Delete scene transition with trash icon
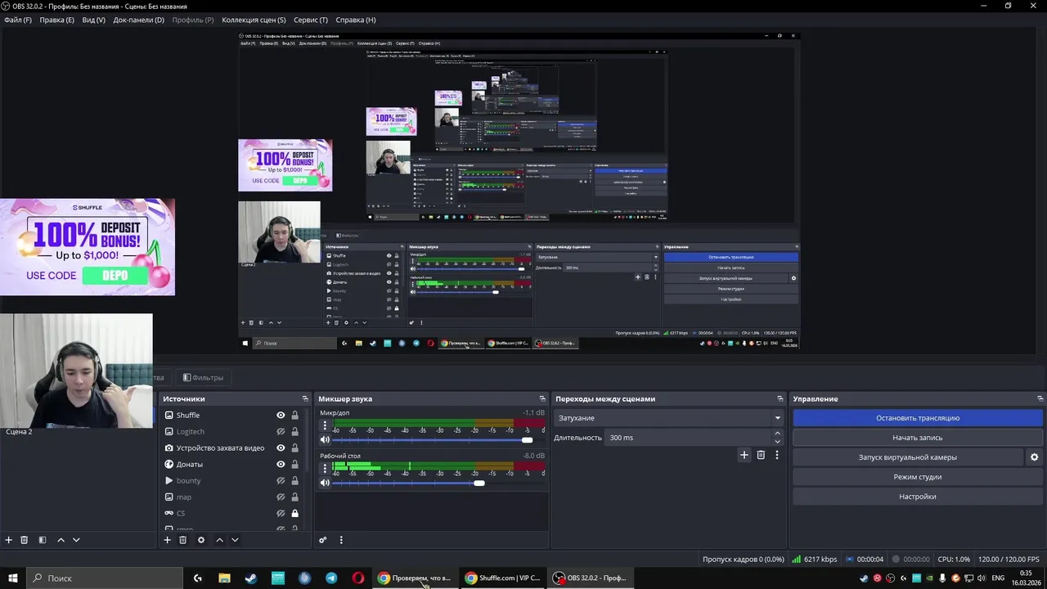This screenshot has height=589, width=1047. point(761,455)
